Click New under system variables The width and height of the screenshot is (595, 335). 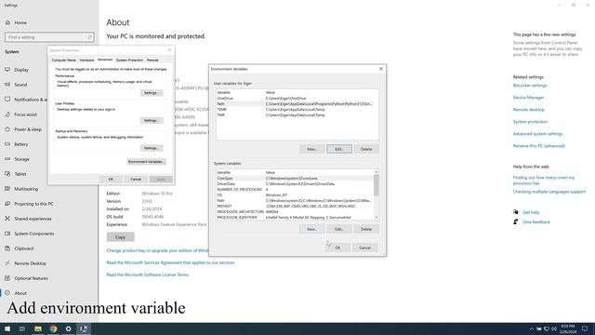click(x=312, y=229)
